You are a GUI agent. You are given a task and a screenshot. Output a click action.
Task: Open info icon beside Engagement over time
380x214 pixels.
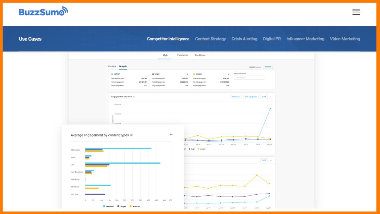click(x=134, y=97)
